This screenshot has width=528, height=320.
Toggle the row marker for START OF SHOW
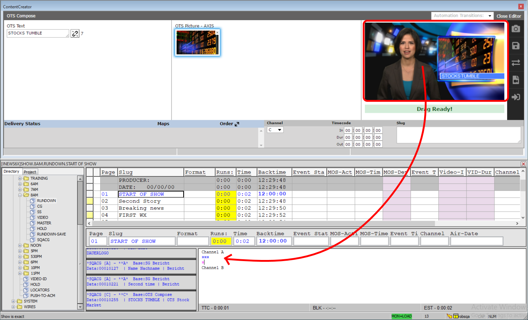coord(90,194)
